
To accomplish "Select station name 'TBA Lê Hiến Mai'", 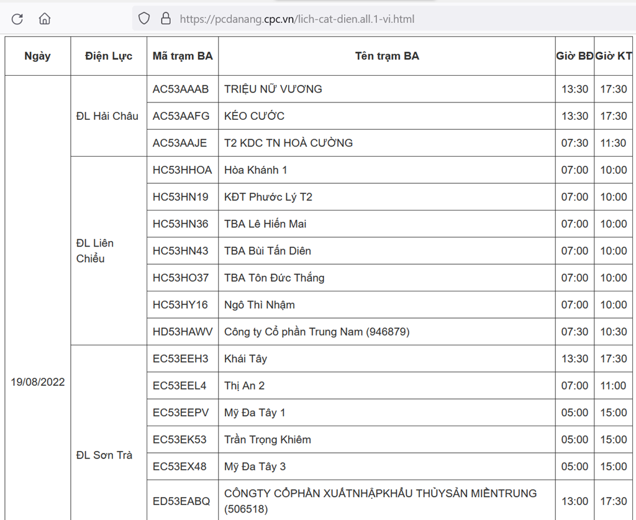I will tap(265, 224).
